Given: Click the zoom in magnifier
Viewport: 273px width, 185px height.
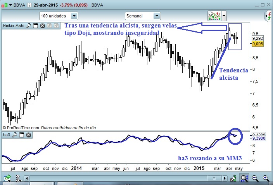Looking at the screenshot, I should (x=266, y=178).
